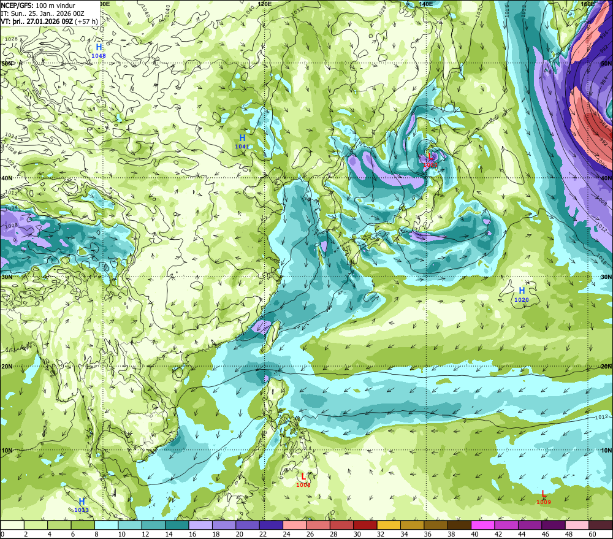Click the legend number 60

point(592,534)
